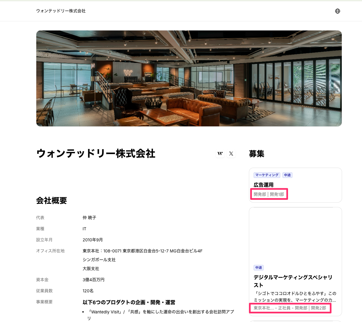Click the 中途 tag on 広告運用 card

[x=287, y=175]
